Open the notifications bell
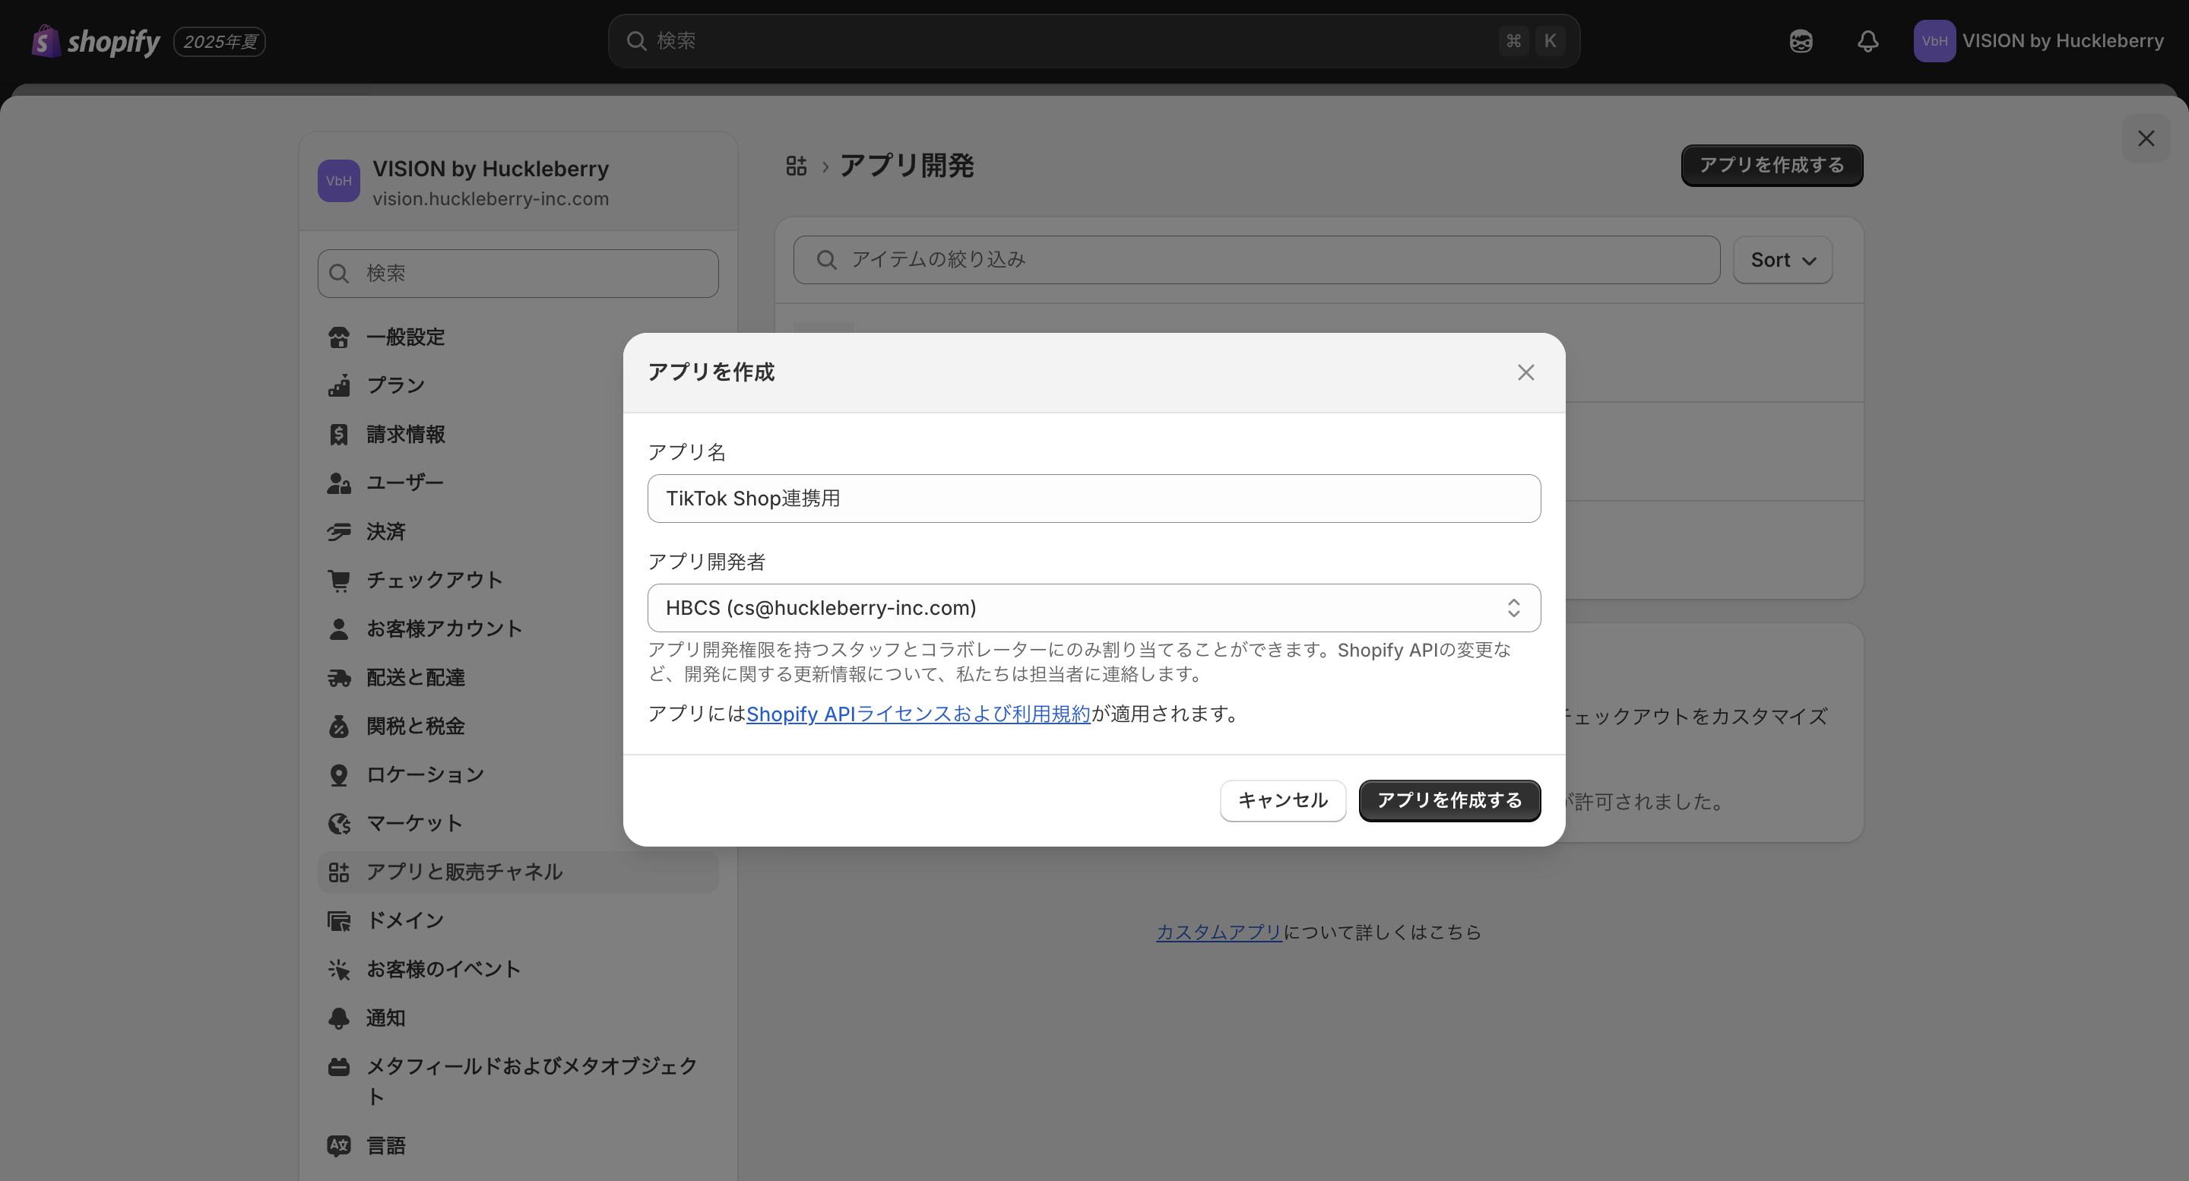 pos(1867,41)
